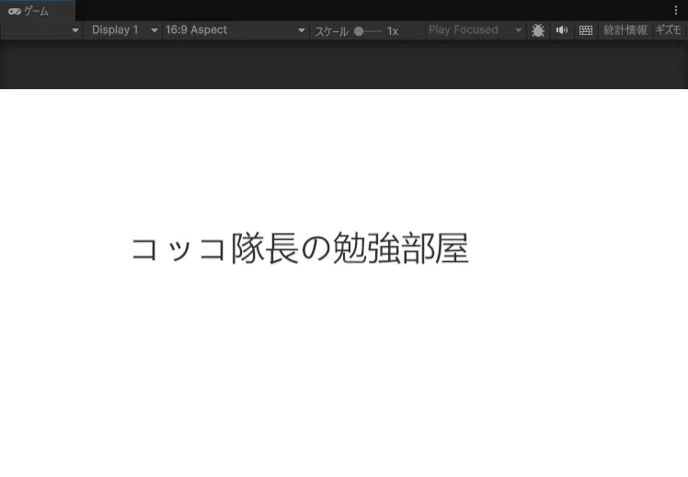The image size is (688, 477).
Task: Click the 1x scale value
Action: pyautogui.click(x=392, y=31)
